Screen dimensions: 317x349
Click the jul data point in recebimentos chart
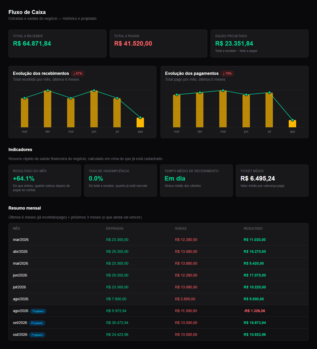point(117,98)
